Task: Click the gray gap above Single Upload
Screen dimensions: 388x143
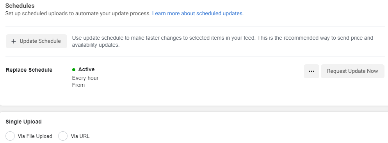Action: [194, 109]
